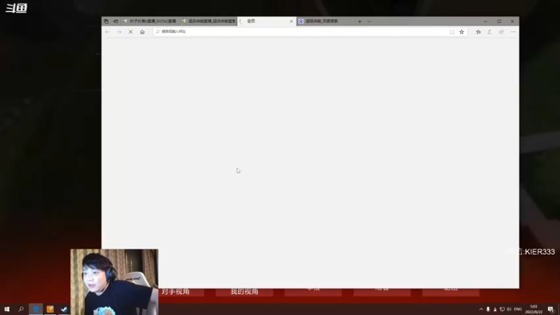Click the 对手视角 red button
Image resolution: width=560 pixels, height=315 pixels.
(x=181, y=292)
